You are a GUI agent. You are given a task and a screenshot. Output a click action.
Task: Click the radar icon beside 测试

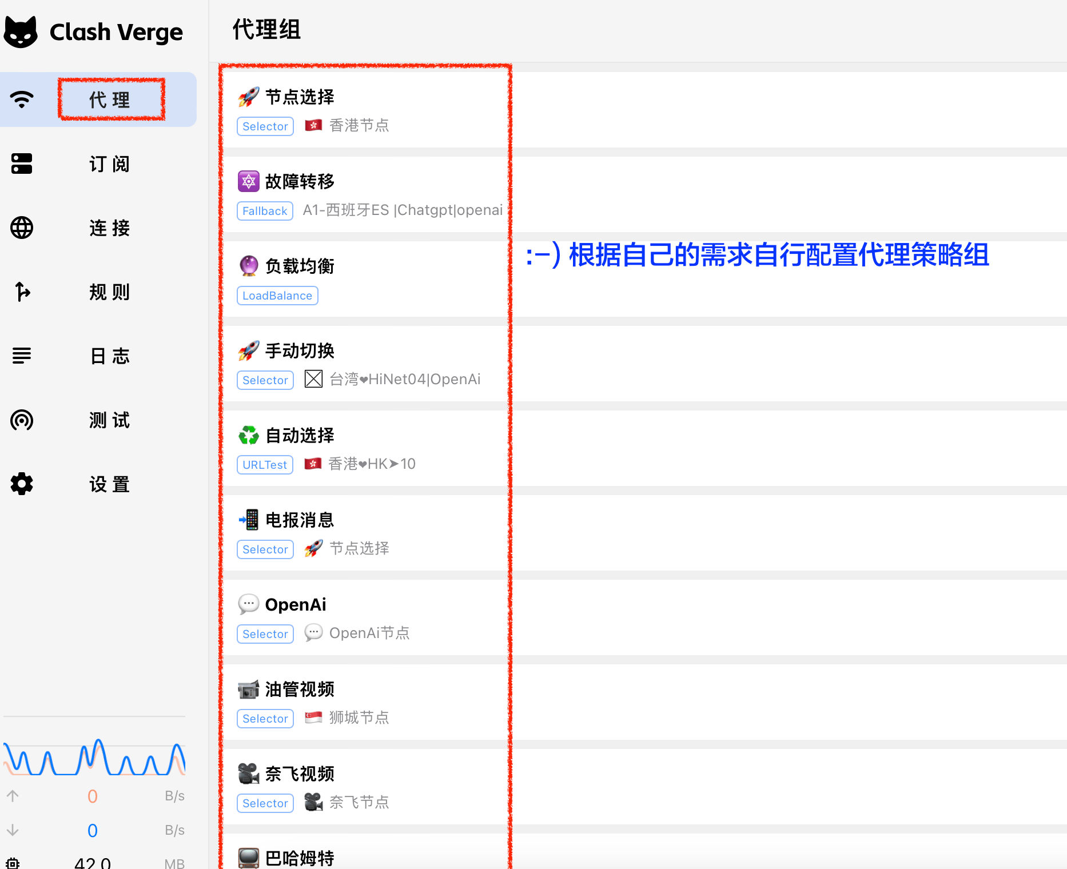pos(22,420)
